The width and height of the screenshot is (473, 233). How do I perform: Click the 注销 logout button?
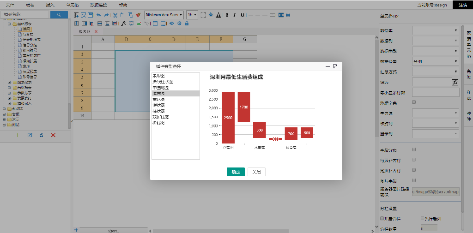(463, 5)
